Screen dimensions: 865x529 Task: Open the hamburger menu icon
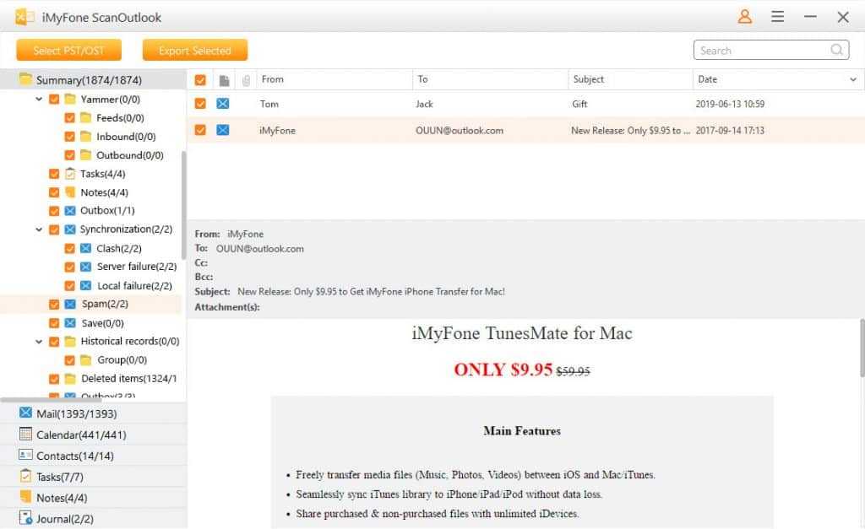(x=777, y=17)
